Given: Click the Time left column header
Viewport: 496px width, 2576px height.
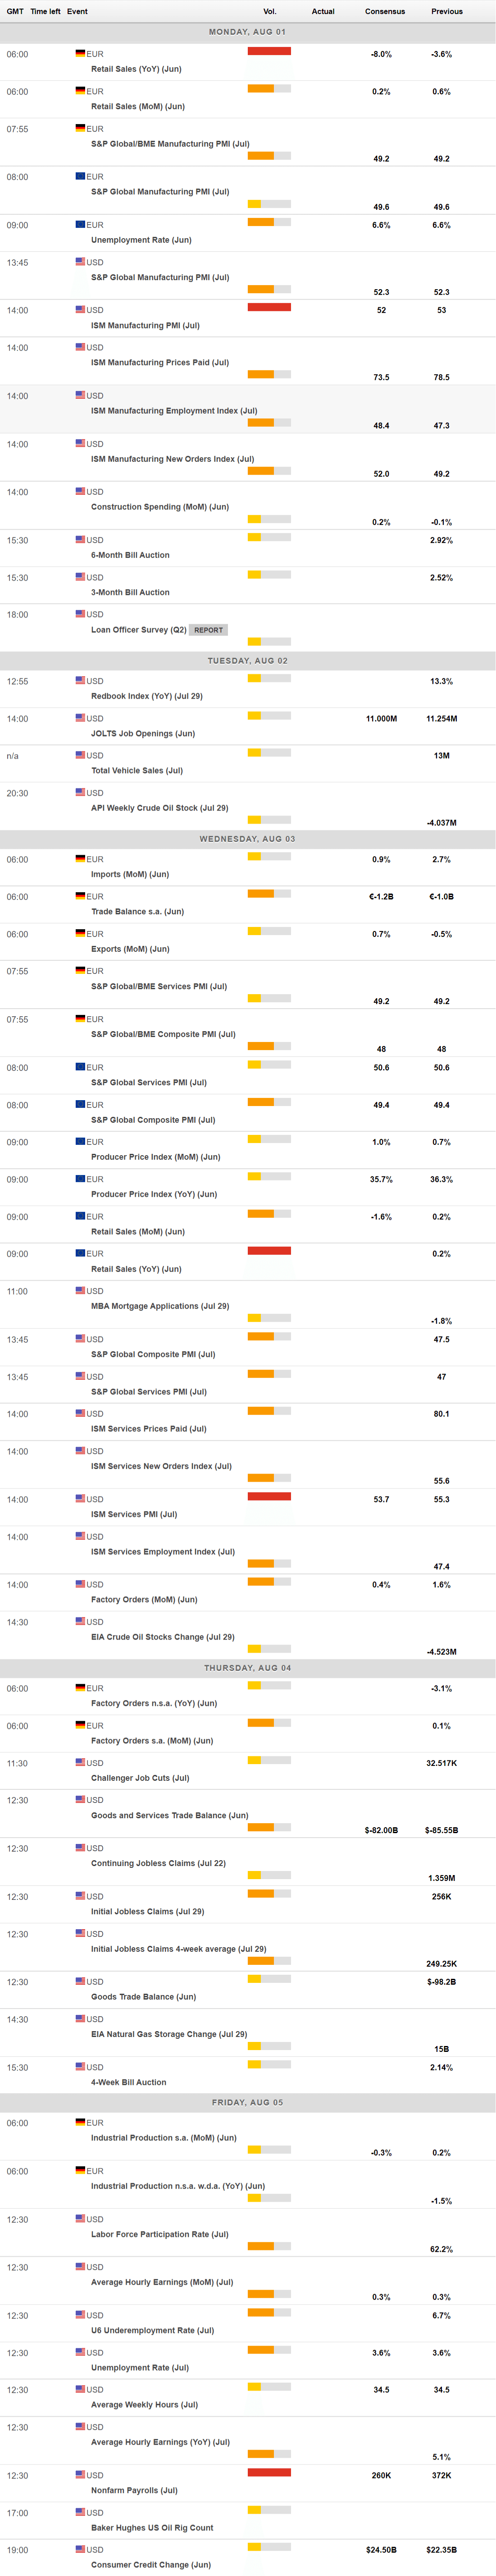Looking at the screenshot, I should pos(45,12).
